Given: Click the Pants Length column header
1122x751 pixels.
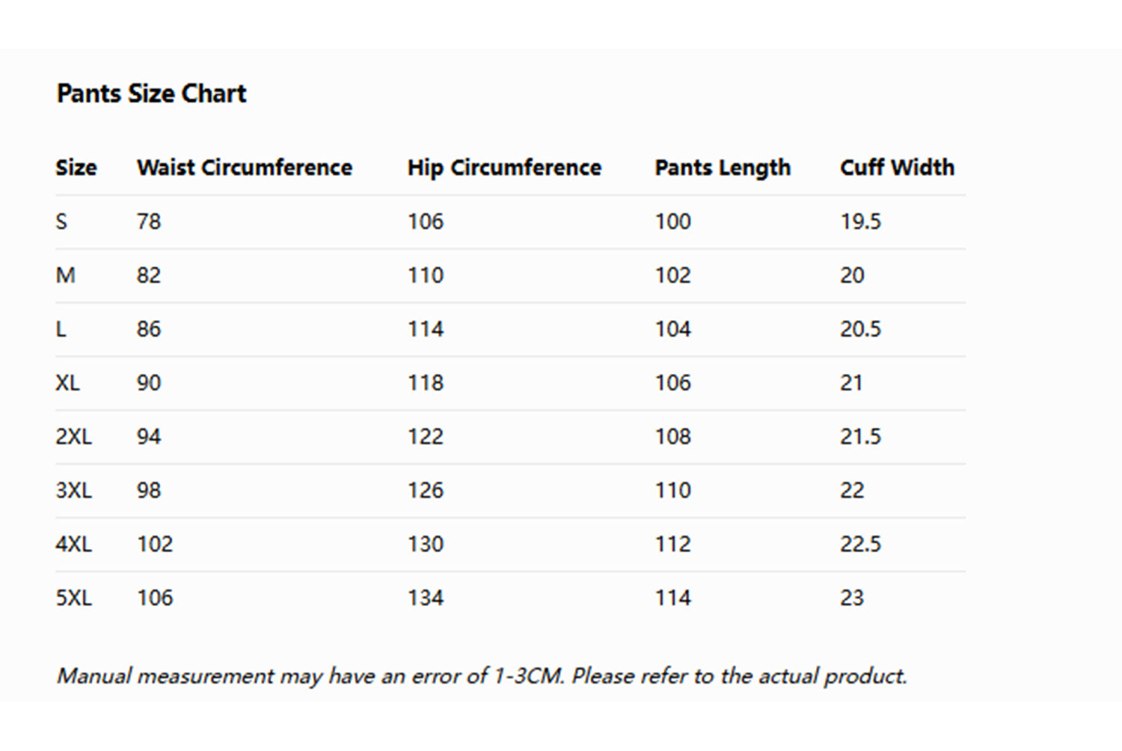Looking at the screenshot, I should (x=722, y=168).
